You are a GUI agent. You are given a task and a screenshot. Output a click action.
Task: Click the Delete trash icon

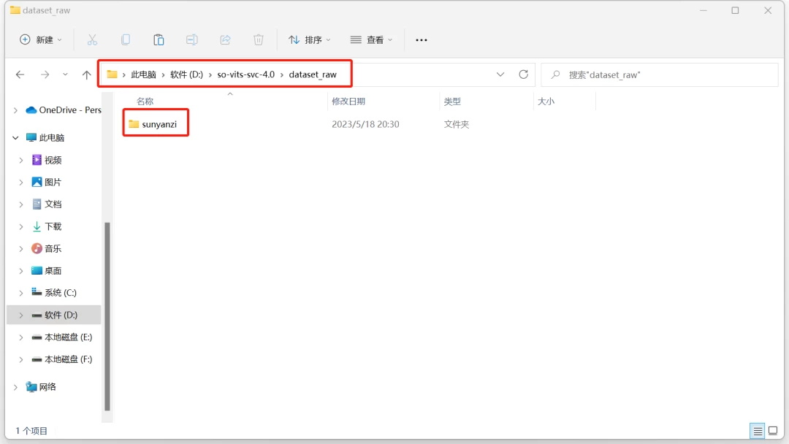[258, 39]
